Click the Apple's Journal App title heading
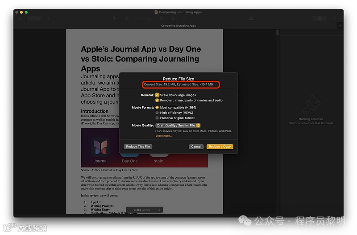The image size is (357, 235). [141, 59]
